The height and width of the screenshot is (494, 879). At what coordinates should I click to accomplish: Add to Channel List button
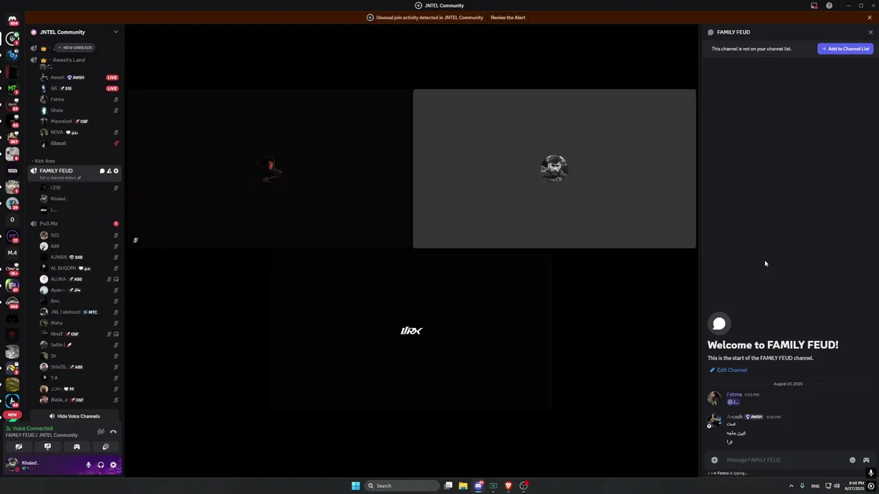[845, 49]
